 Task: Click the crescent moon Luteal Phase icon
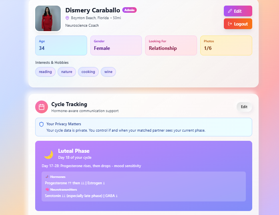[x=48, y=154]
